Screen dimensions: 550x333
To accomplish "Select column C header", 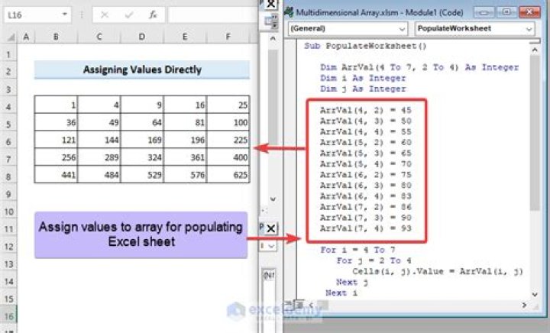I will [99, 37].
